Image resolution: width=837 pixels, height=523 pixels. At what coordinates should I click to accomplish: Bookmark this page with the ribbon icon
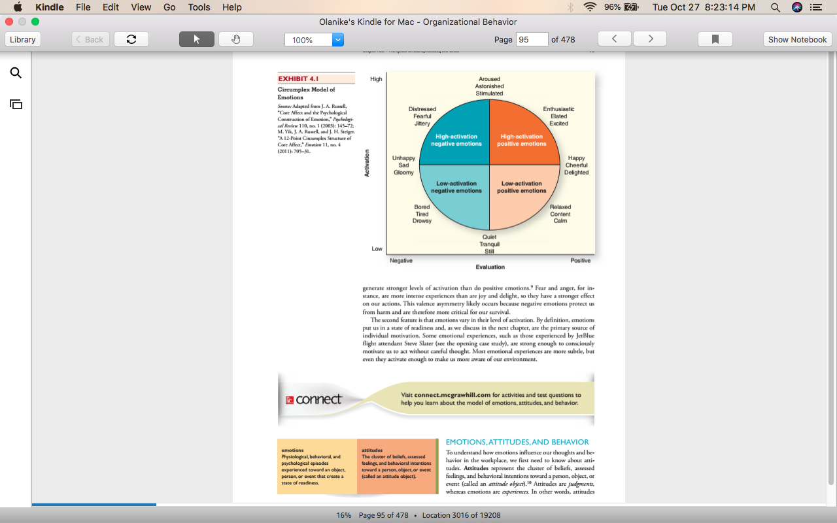[x=715, y=39]
